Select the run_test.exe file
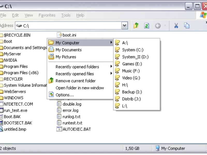 14,110
